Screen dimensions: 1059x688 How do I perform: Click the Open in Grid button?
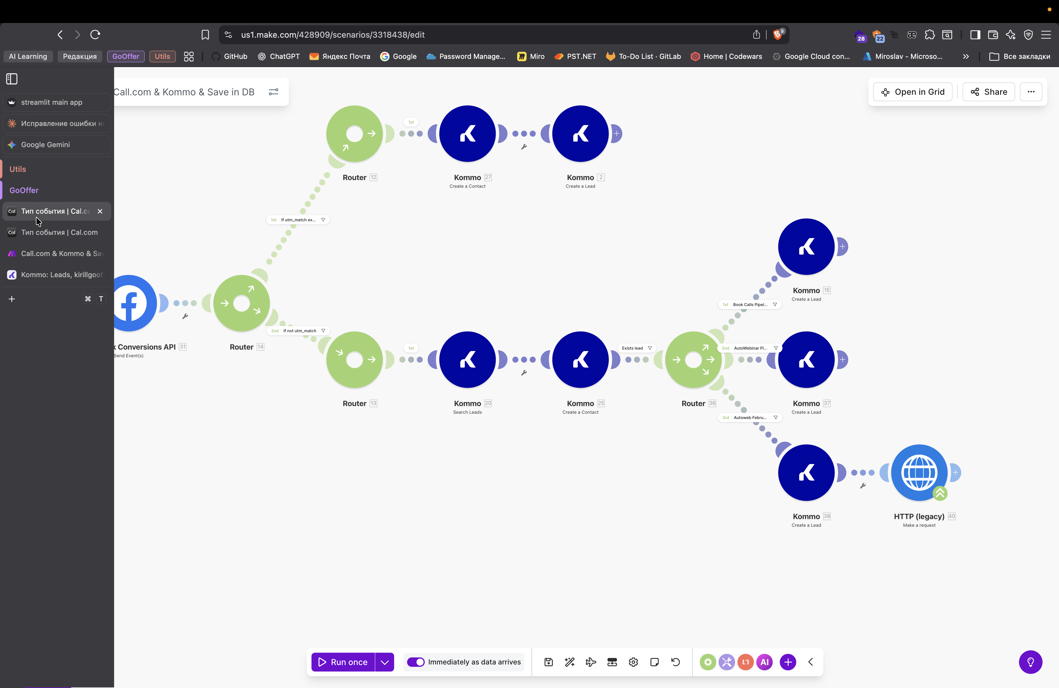pyautogui.click(x=913, y=92)
